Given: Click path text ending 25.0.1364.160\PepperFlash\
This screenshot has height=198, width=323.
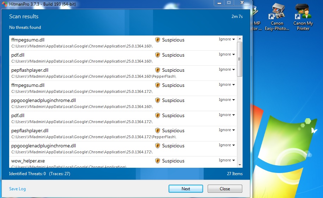Looking at the screenshot, I should 94,76.
